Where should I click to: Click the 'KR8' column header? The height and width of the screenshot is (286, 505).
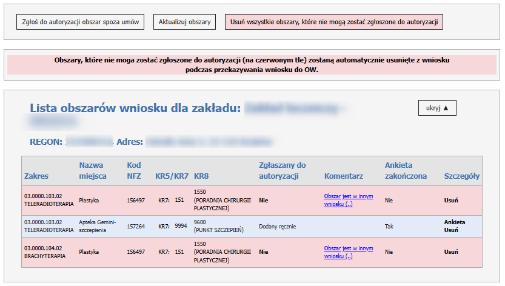[x=201, y=176]
